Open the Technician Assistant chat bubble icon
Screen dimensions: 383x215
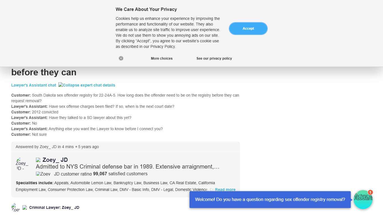[363, 200]
